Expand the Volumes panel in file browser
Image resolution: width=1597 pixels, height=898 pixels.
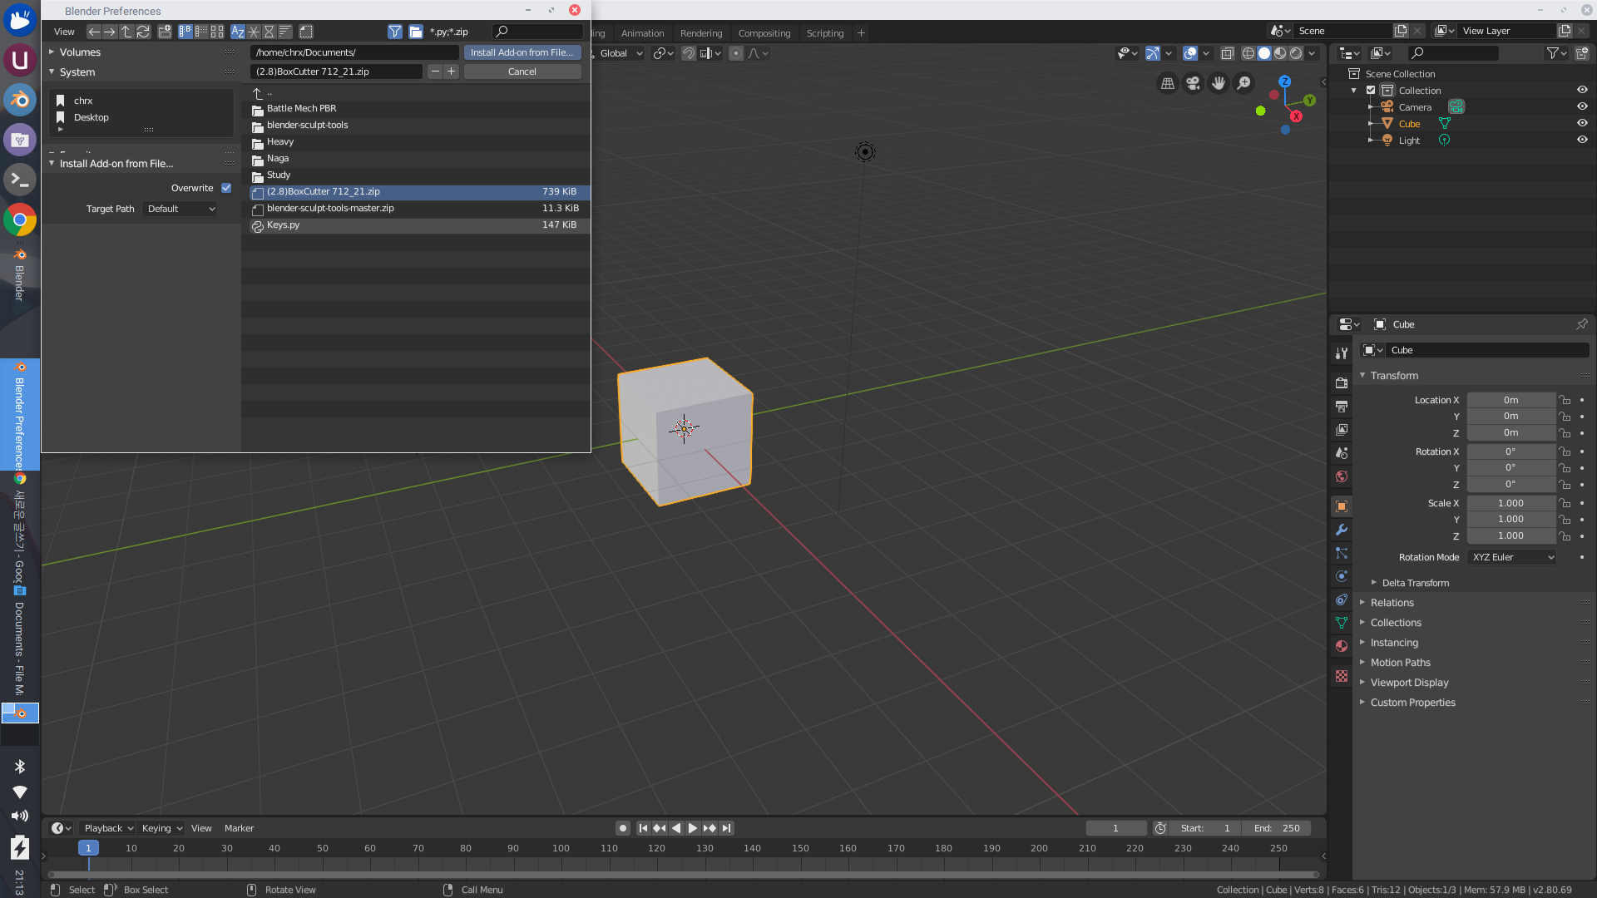click(x=52, y=52)
